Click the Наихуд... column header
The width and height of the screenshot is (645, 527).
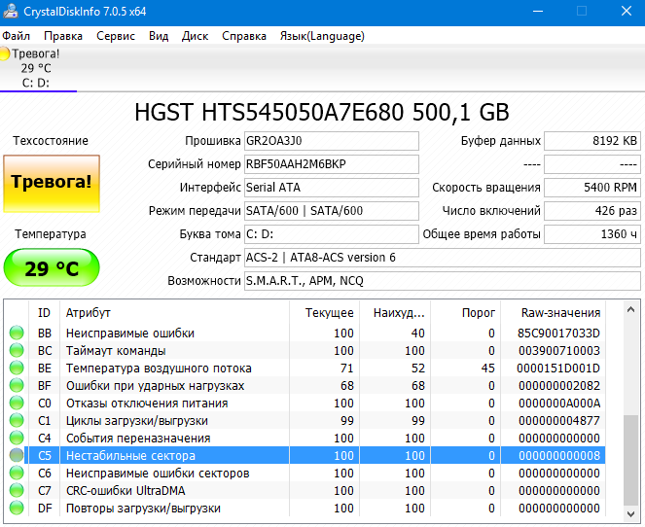point(395,313)
